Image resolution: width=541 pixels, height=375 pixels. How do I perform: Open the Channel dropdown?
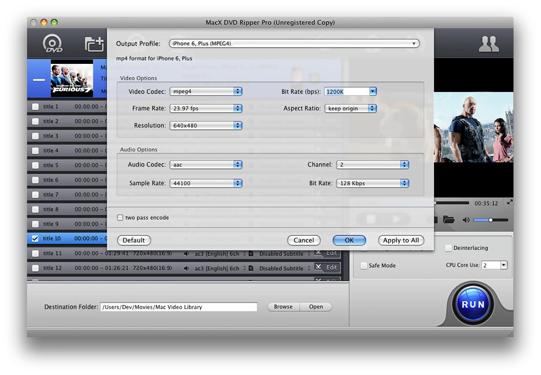pyautogui.click(x=373, y=165)
